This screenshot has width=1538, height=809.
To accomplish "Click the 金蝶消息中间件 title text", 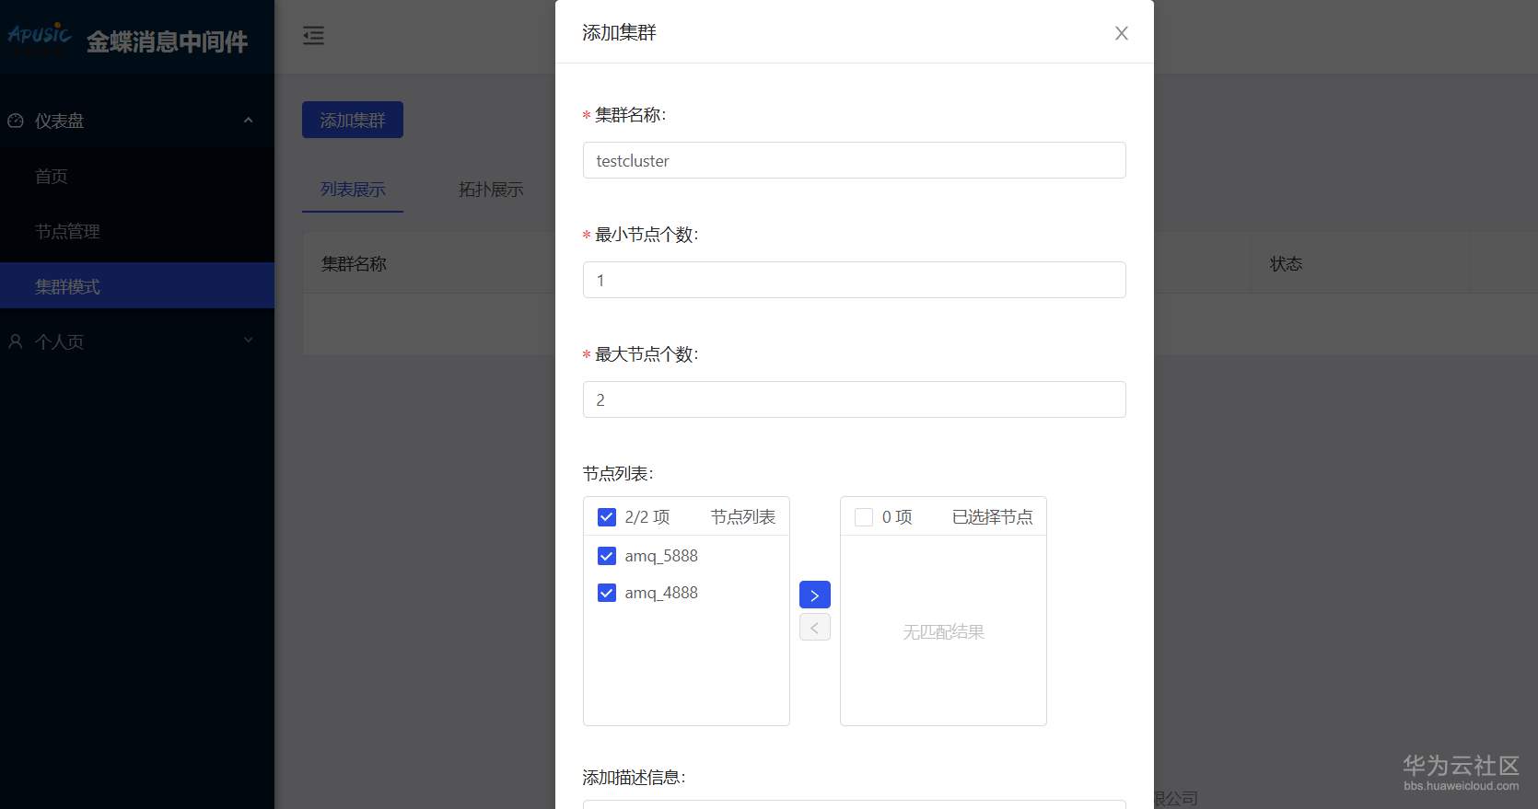I will click(167, 41).
